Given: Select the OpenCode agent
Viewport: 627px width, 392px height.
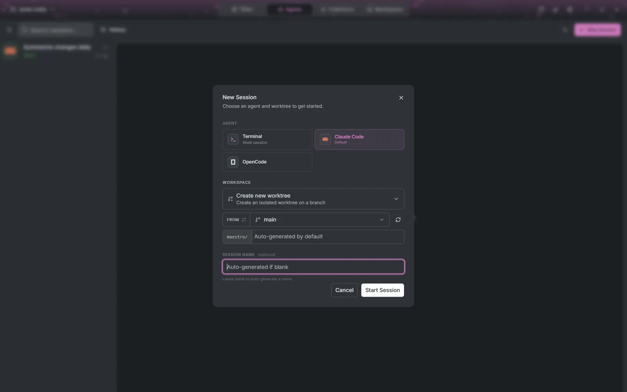Looking at the screenshot, I should (267, 162).
